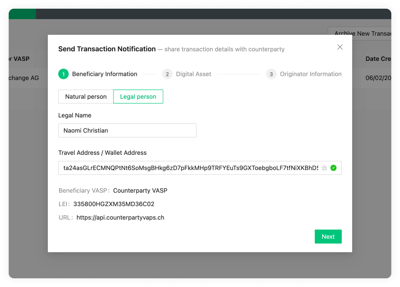This screenshot has width=400, height=287.
Task: Click inside the Legal Name input field
Action: click(127, 130)
